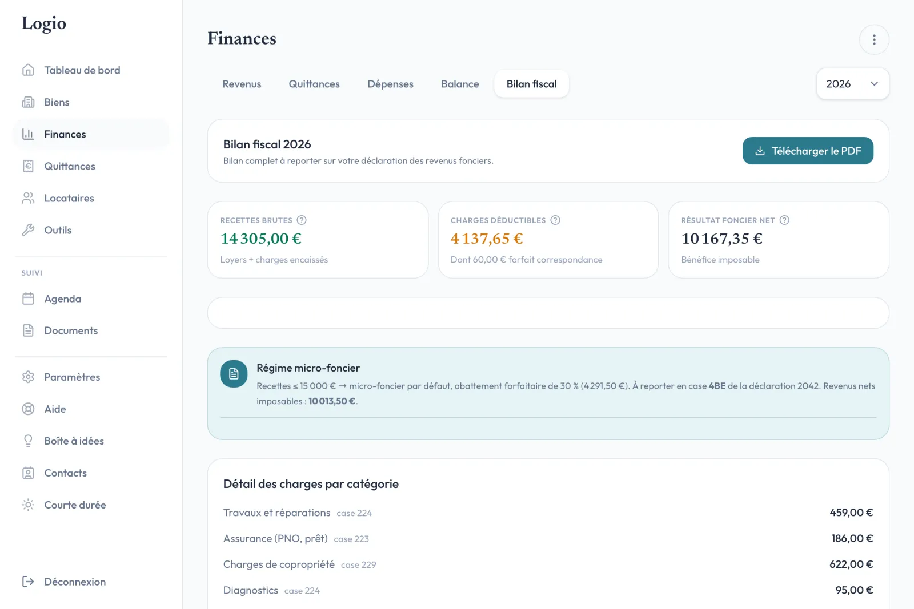Open the three-dot options menu
Viewport: 914px width, 609px height.
click(x=874, y=39)
